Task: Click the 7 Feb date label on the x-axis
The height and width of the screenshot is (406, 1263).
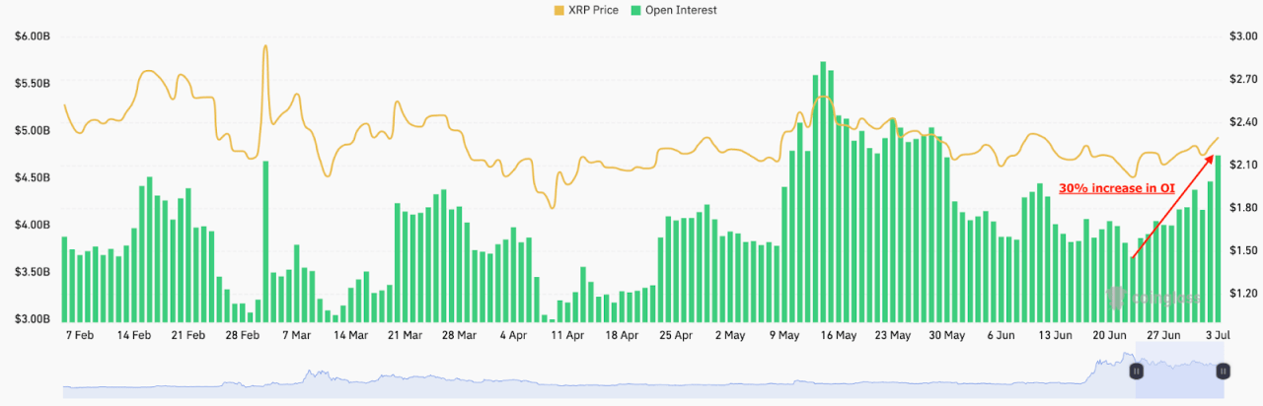Action: point(79,335)
